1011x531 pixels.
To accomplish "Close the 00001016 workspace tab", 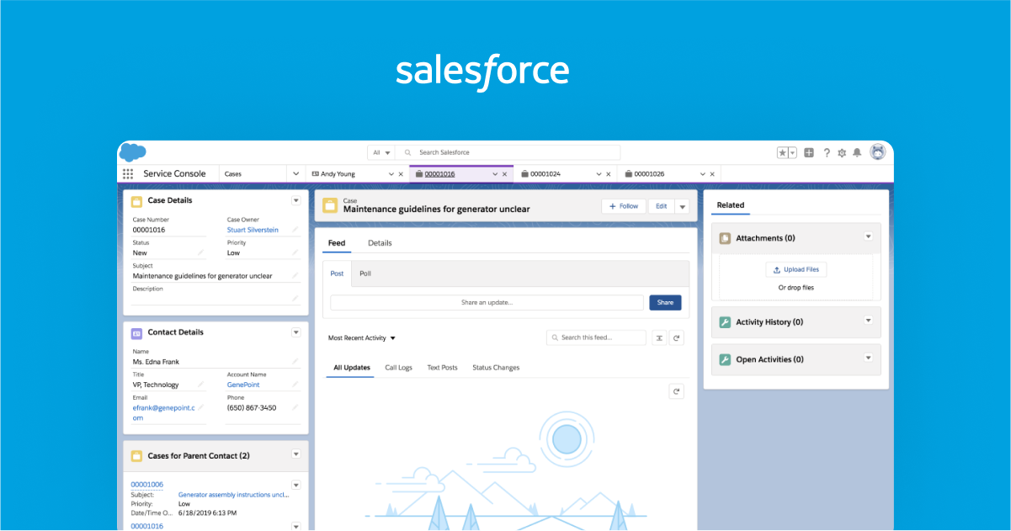I will pos(504,174).
